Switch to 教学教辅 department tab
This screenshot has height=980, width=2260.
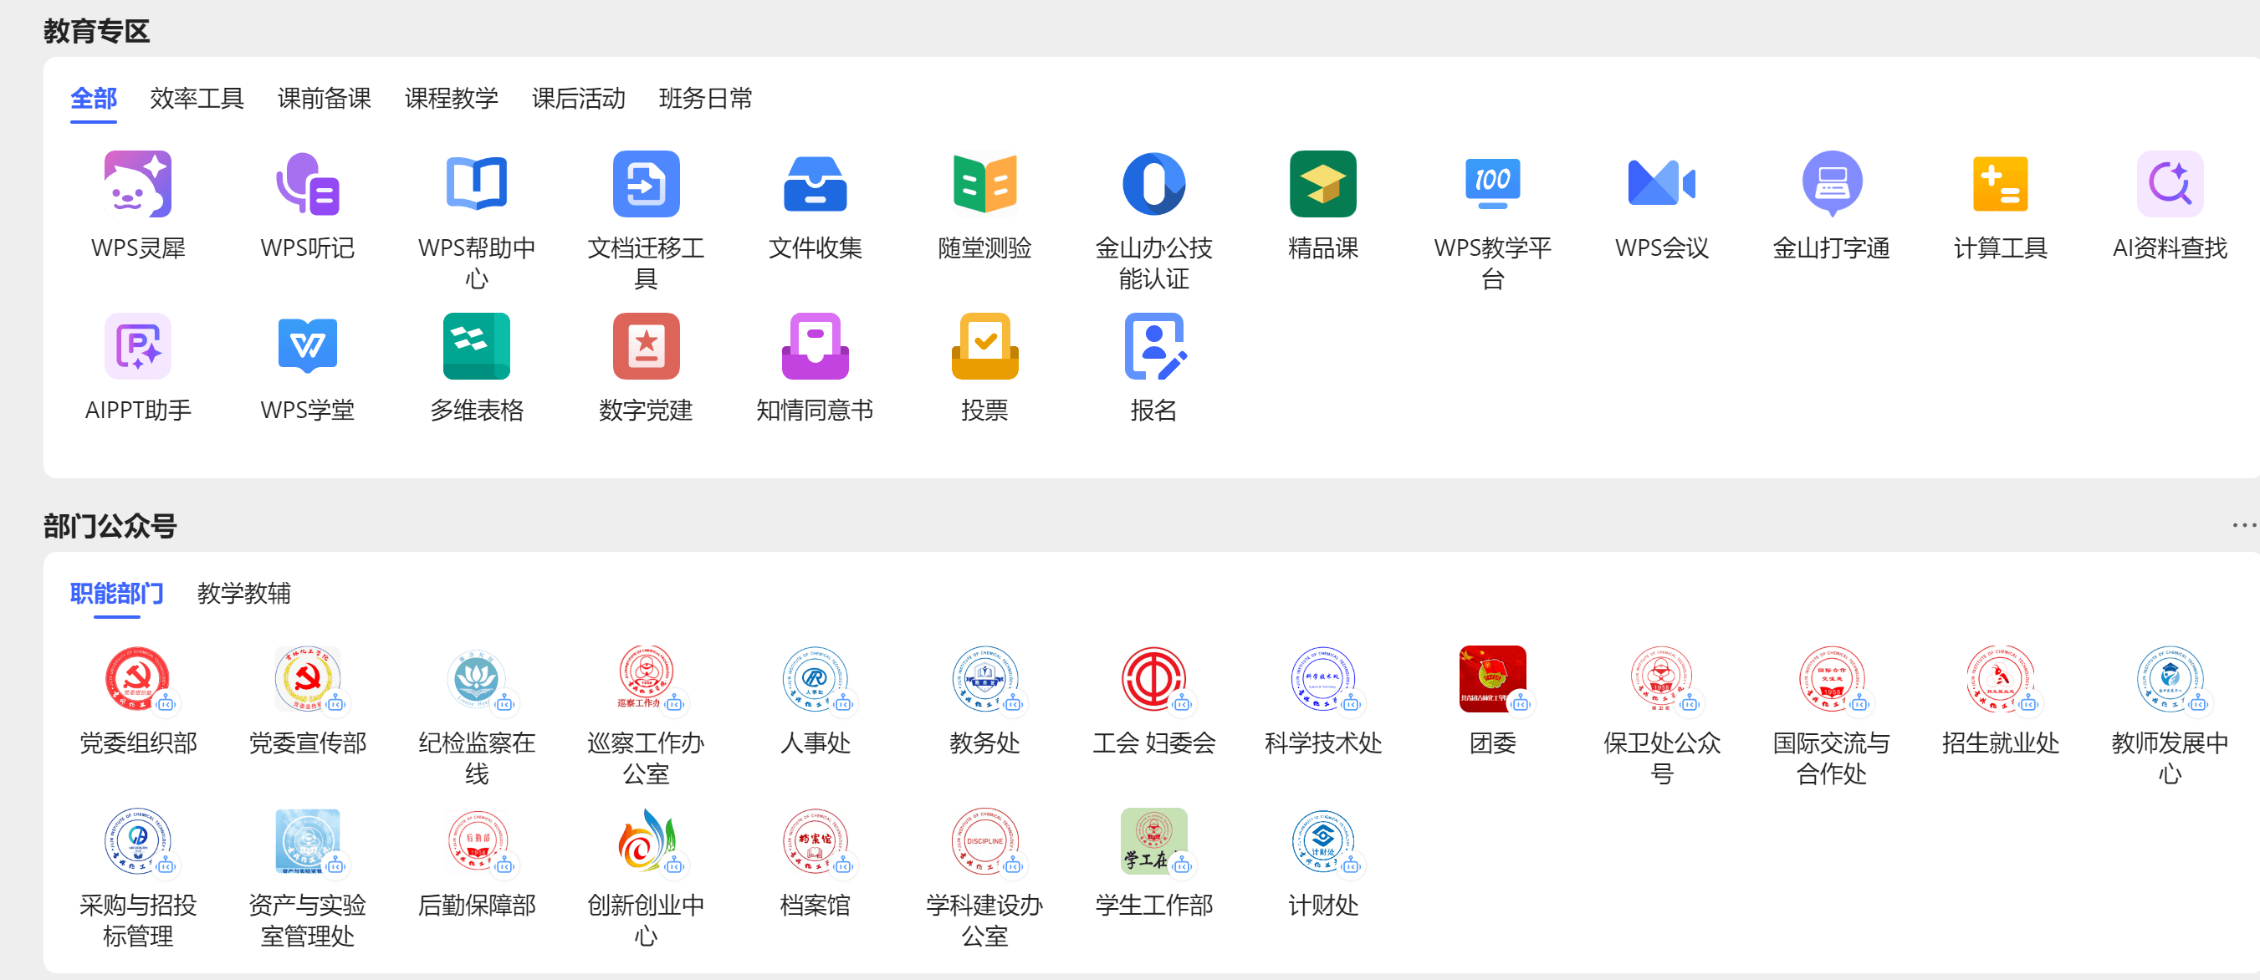244,594
